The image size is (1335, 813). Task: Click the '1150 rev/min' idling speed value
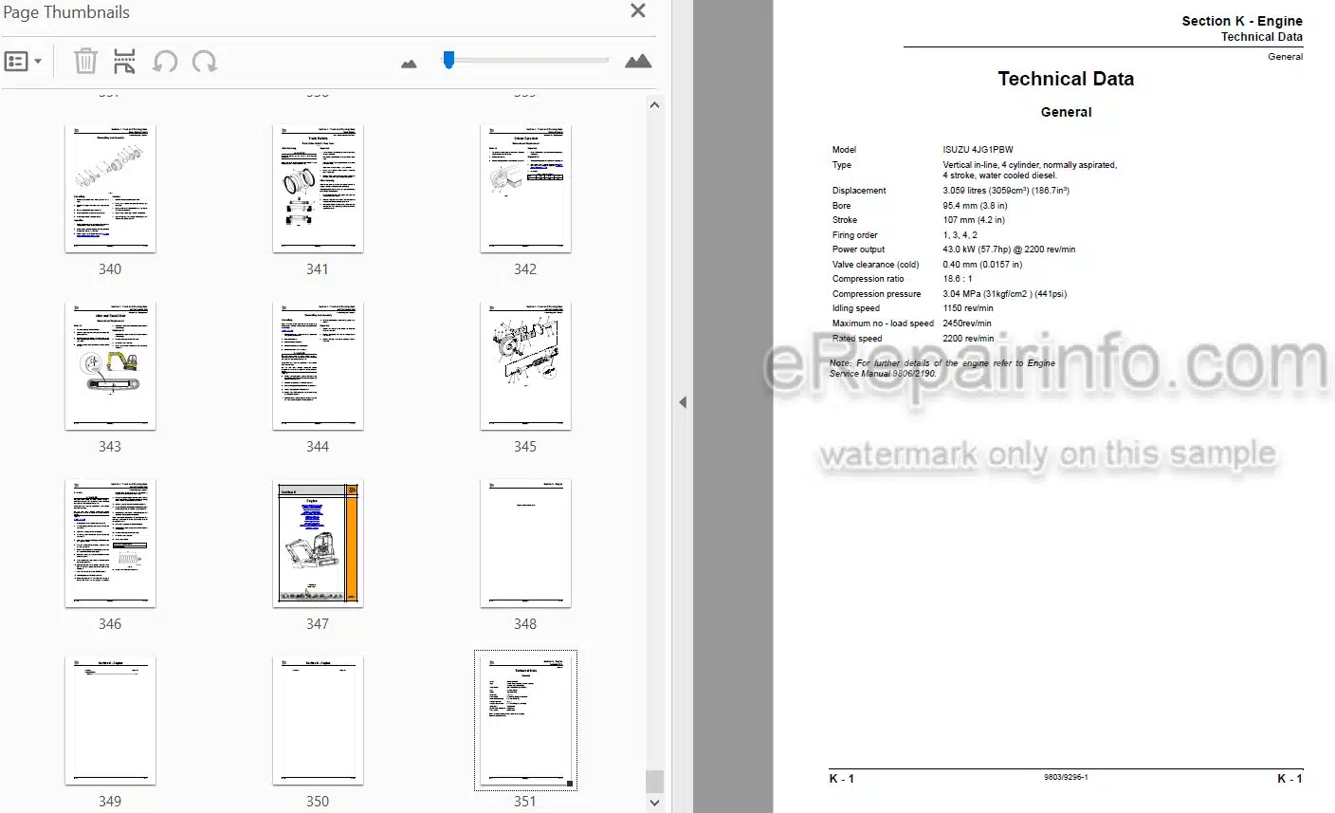point(968,308)
